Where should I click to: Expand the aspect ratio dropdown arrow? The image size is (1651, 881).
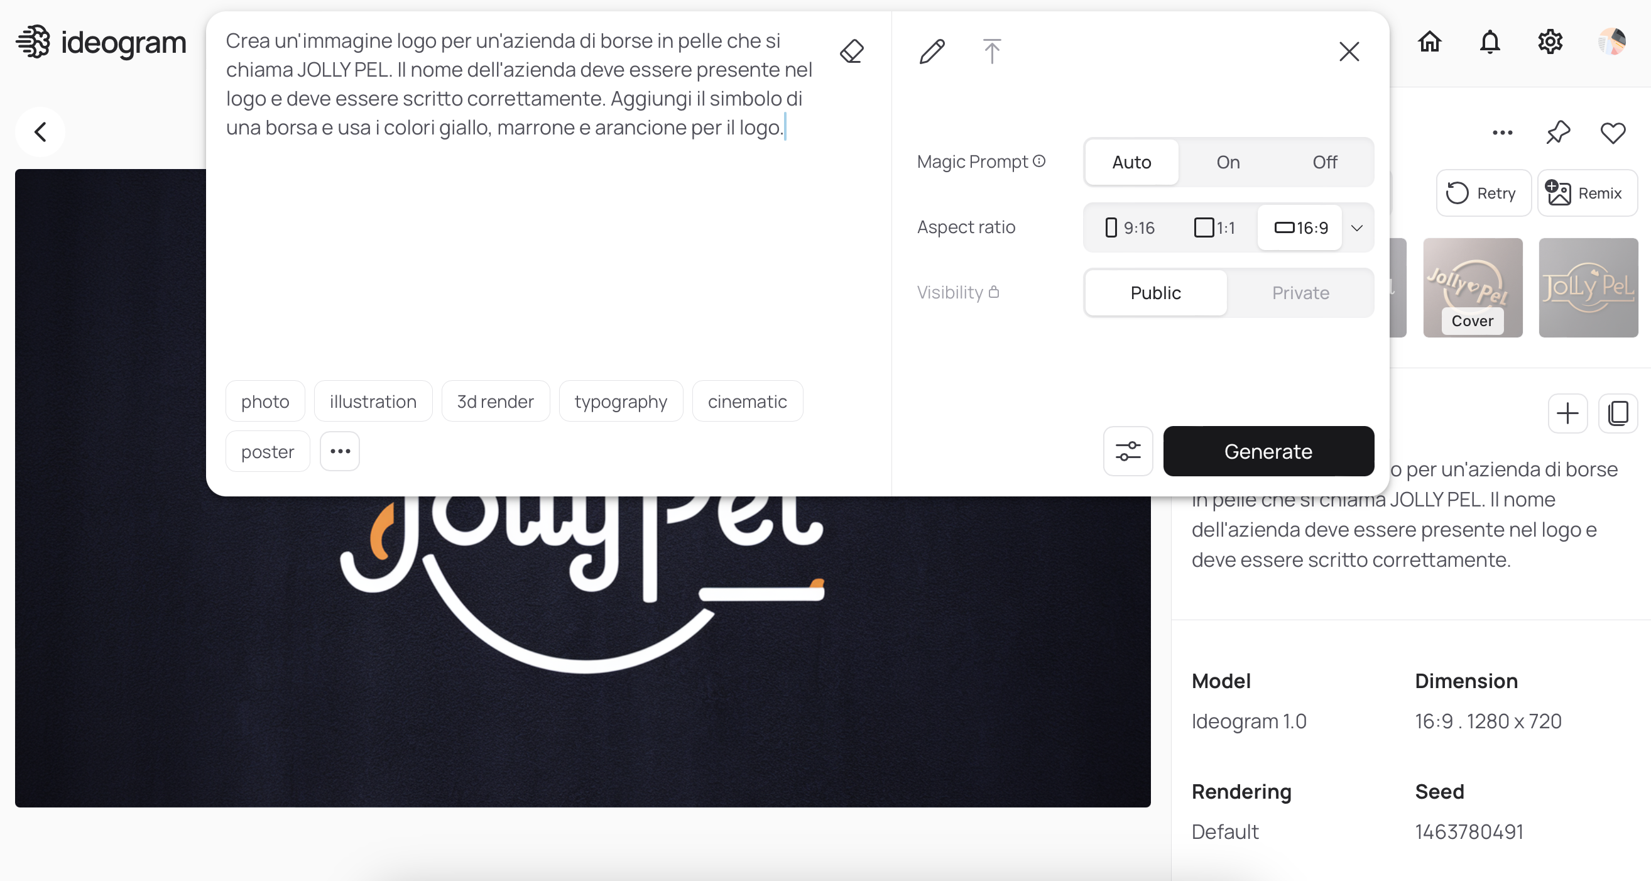pyautogui.click(x=1358, y=227)
